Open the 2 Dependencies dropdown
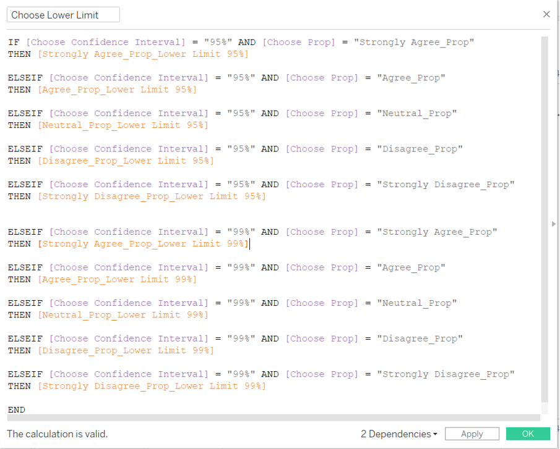 point(398,434)
